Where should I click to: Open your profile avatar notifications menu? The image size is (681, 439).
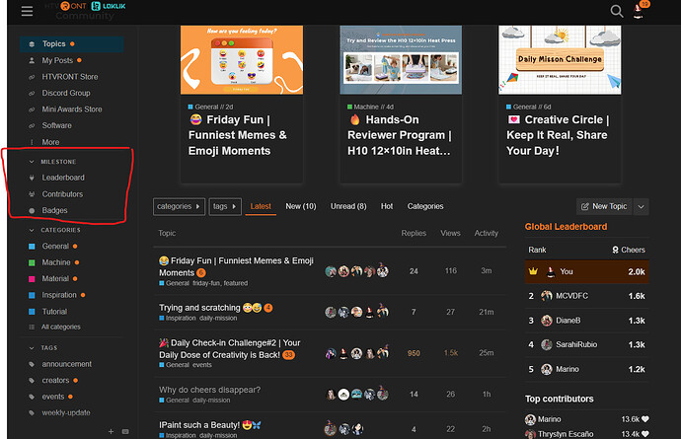point(643,11)
